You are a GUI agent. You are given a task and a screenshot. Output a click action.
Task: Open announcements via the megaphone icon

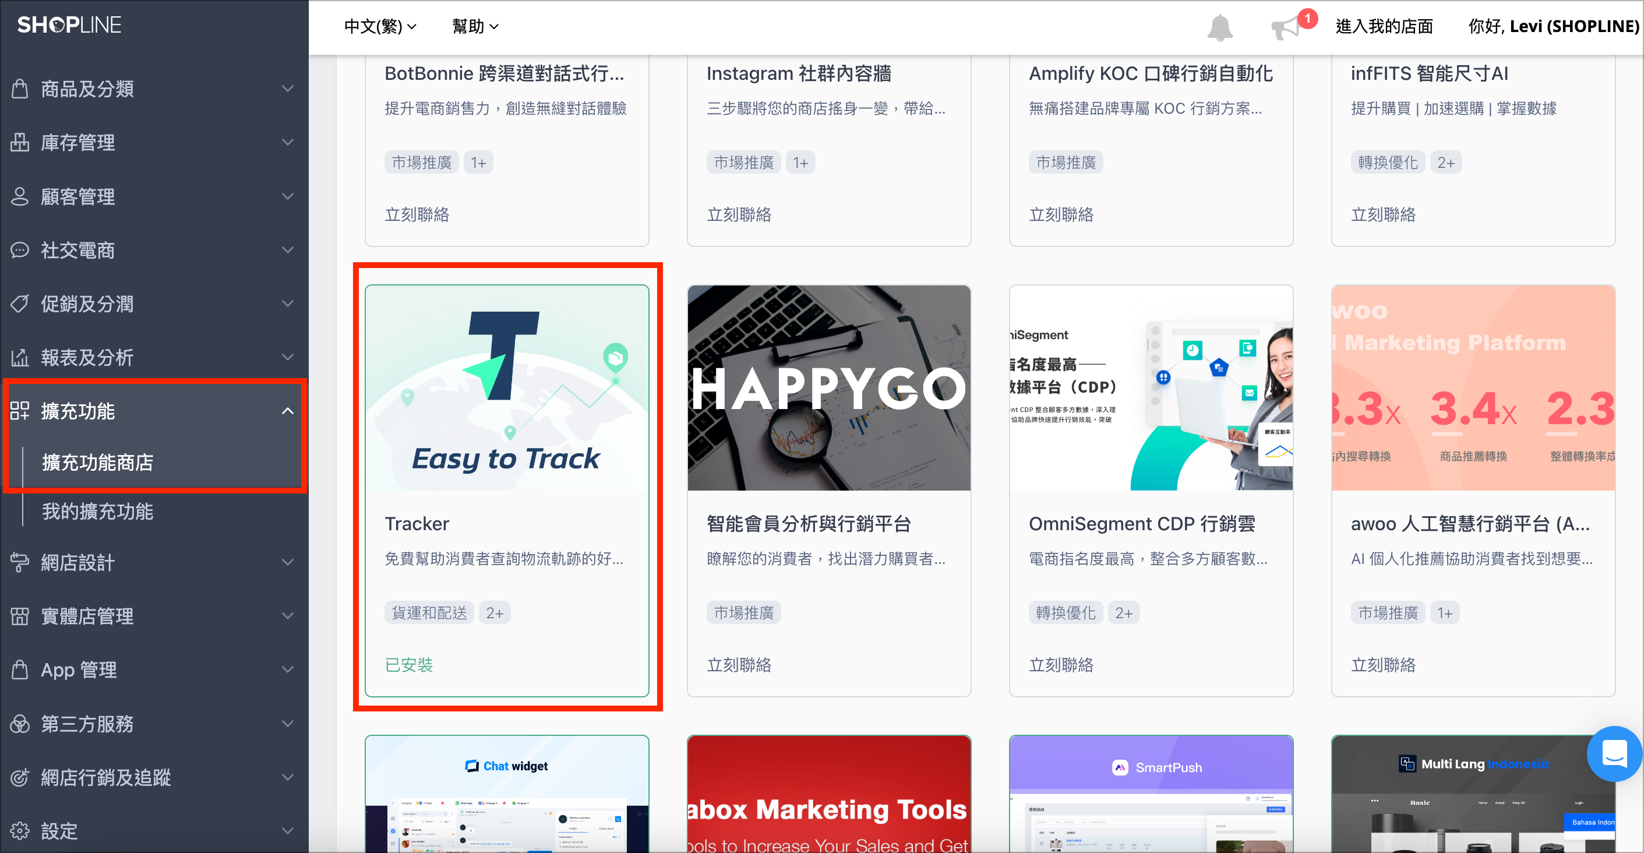pyautogui.click(x=1290, y=27)
